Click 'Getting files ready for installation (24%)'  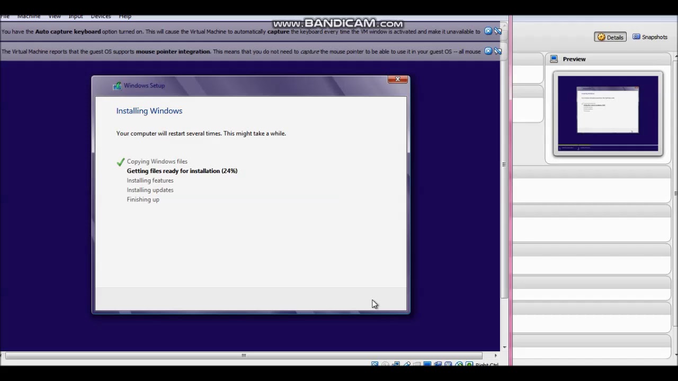[x=182, y=171]
